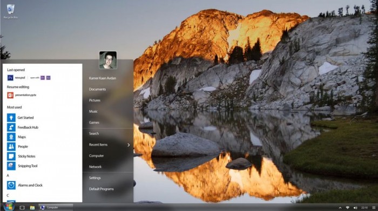Click the 22:10 taskbar clock
Screen dimensions: 378x211
click(364, 207)
